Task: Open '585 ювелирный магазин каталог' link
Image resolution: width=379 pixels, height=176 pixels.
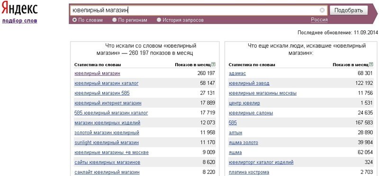Action: point(111,113)
